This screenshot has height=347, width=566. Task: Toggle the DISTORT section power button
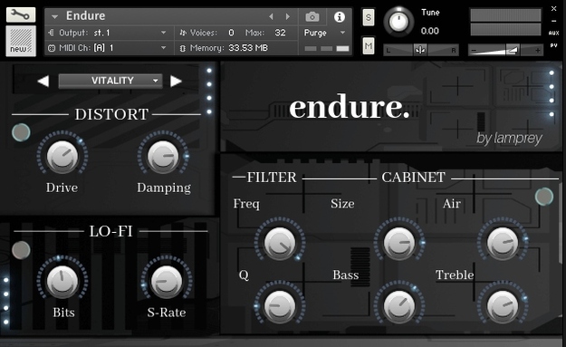[21, 132]
